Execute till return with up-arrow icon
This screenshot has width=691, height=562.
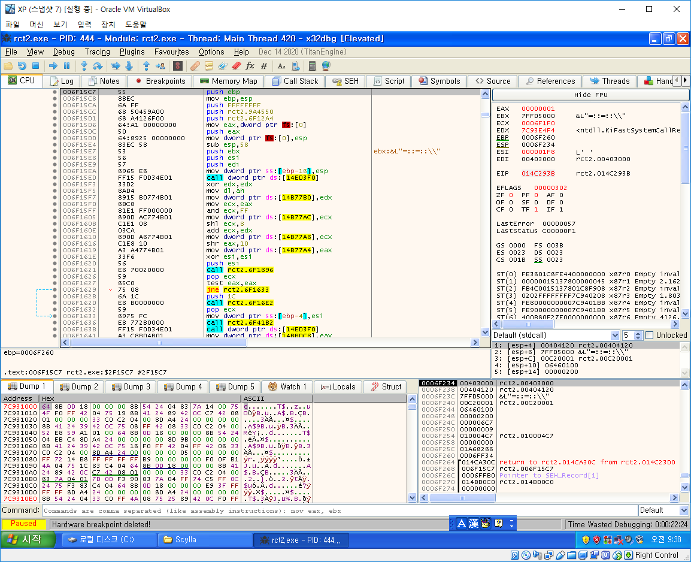pos(146,66)
